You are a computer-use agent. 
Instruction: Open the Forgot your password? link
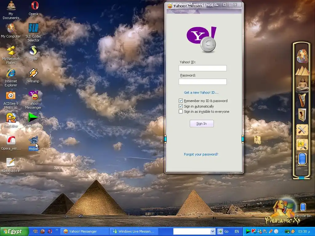pyautogui.click(x=201, y=154)
